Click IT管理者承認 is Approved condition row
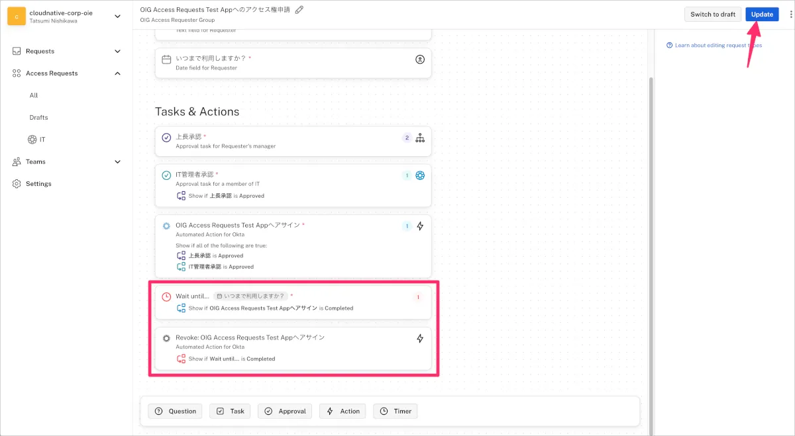The image size is (795, 436). click(x=216, y=267)
